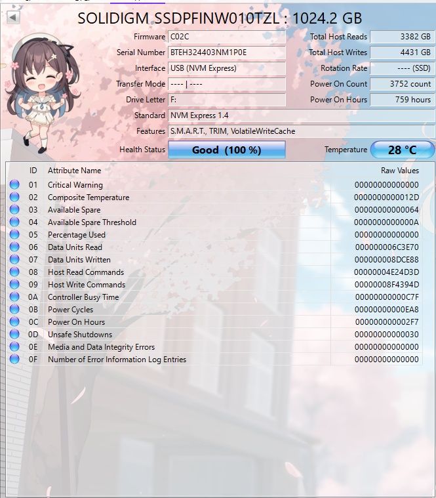Click the Standard field NVM Express 1.4

(301, 115)
